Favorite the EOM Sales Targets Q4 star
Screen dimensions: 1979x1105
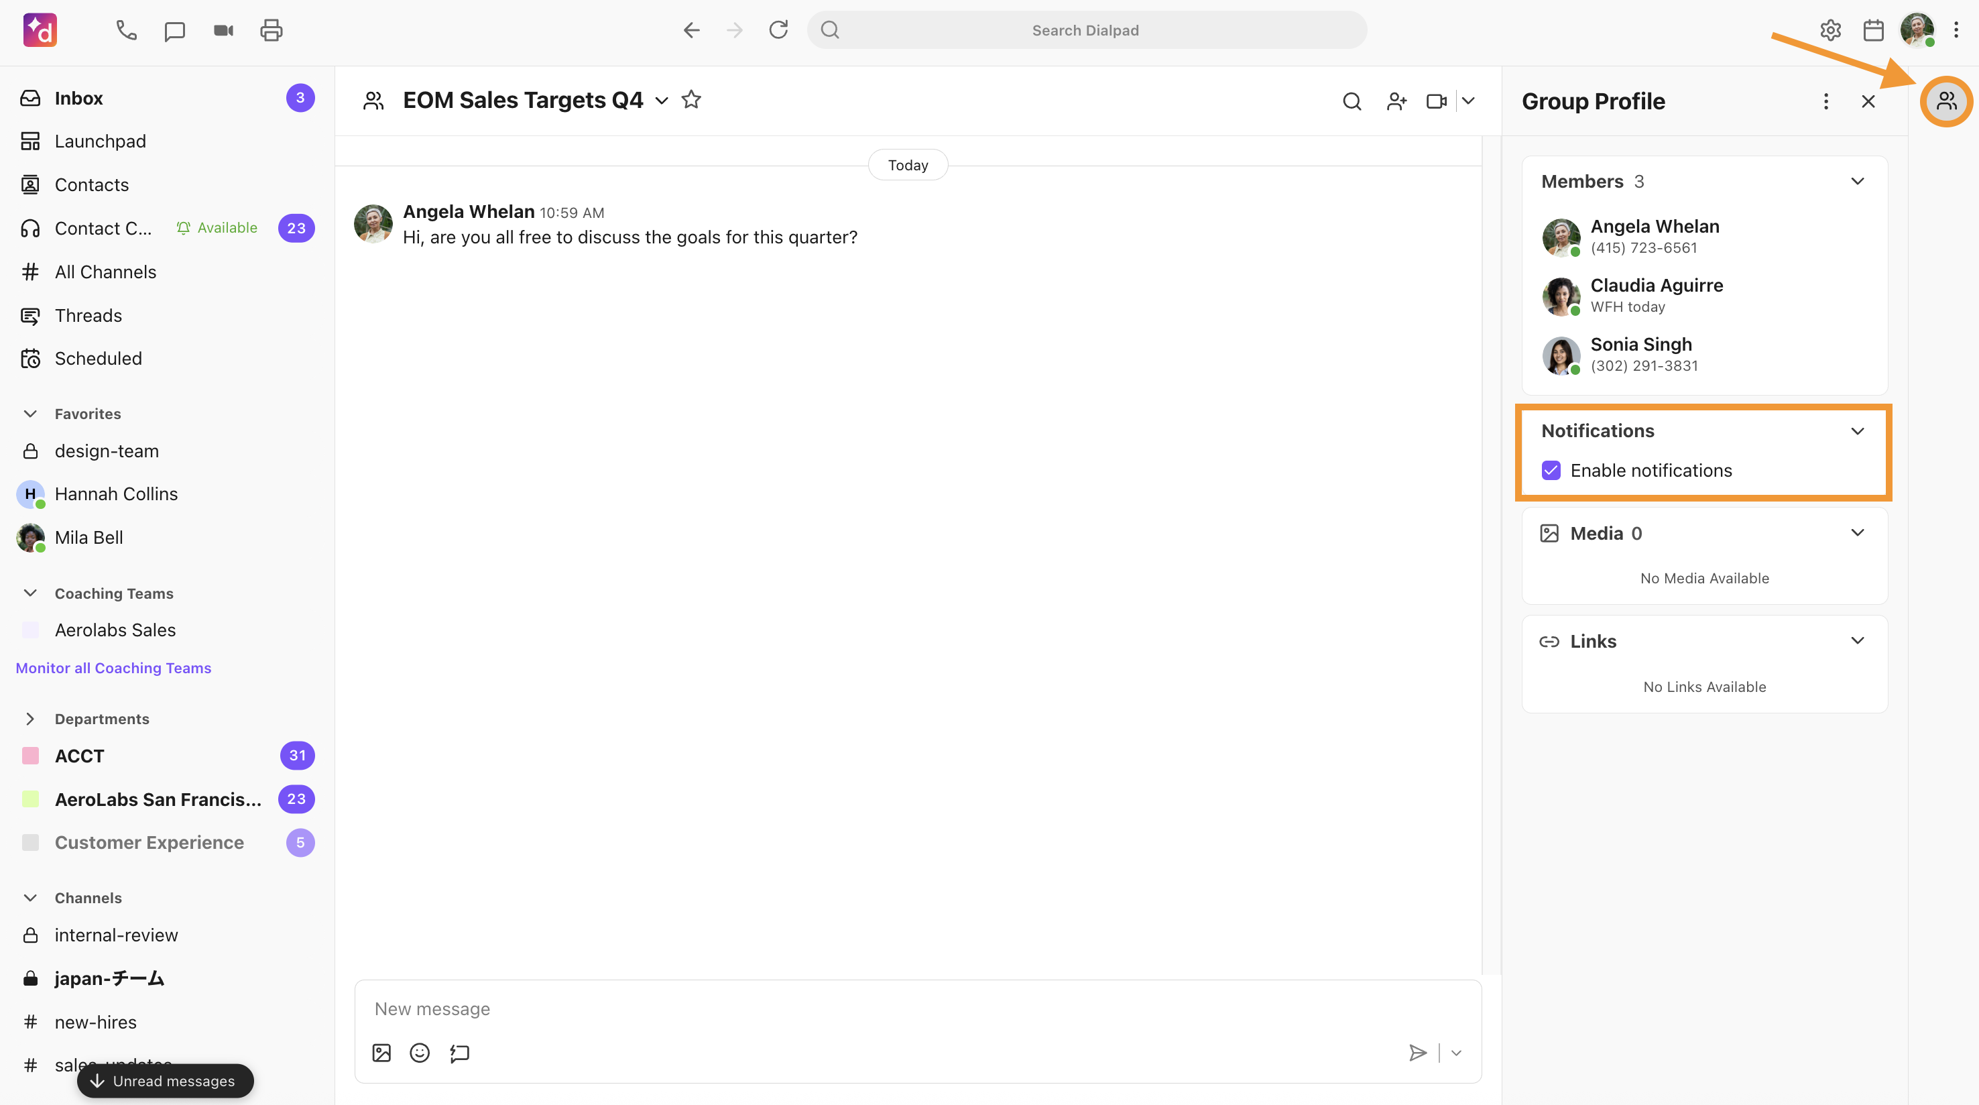pos(691,100)
